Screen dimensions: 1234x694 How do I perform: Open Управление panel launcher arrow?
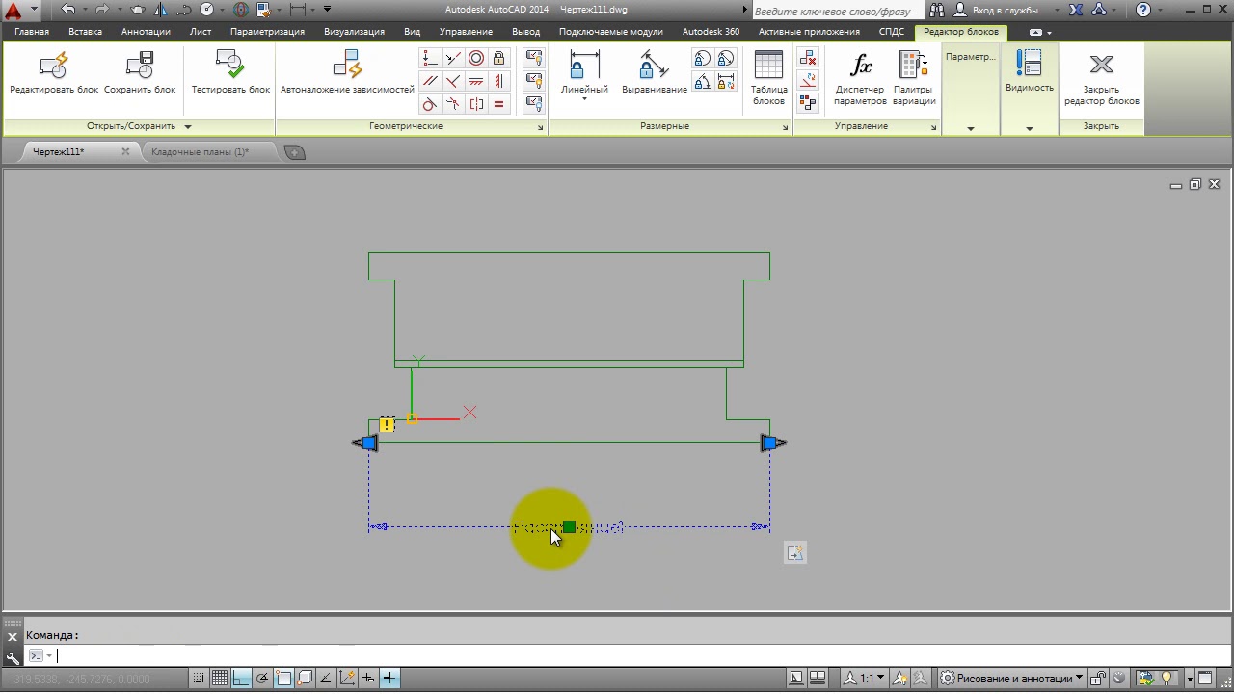(x=933, y=127)
